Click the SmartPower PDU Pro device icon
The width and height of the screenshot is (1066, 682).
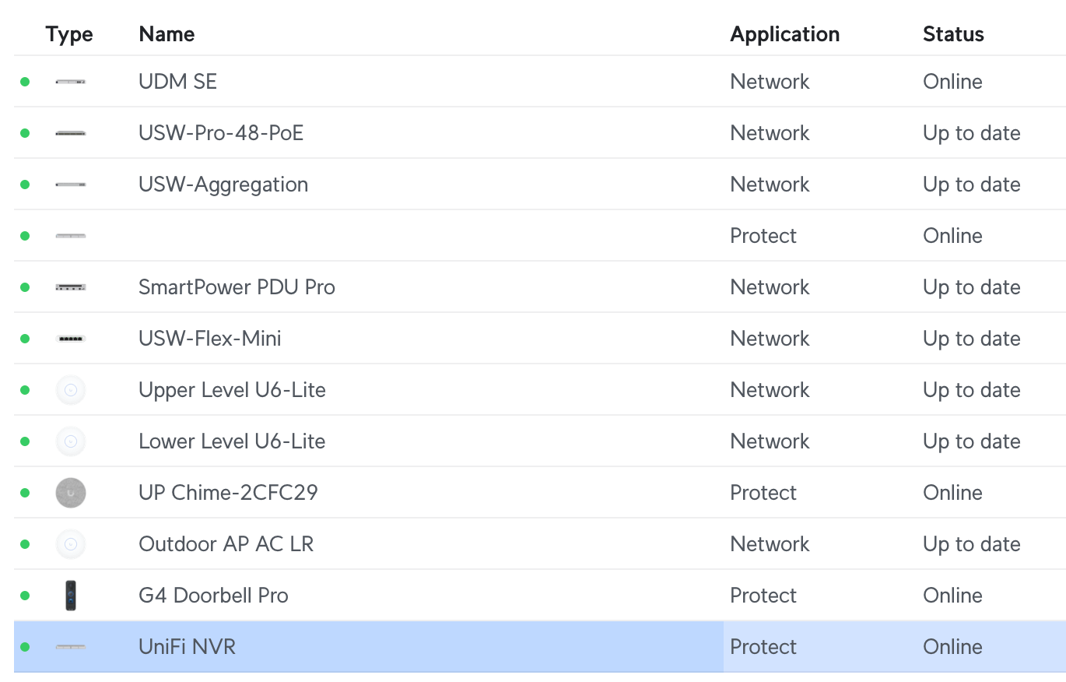(71, 287)
